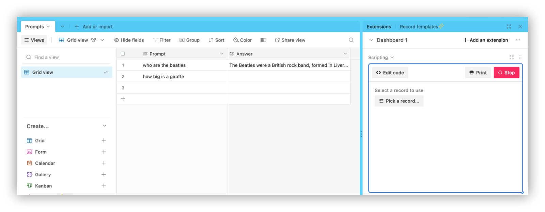Open the Filter options
Screen dimensions: 545x212
click(x=162, y=40)
